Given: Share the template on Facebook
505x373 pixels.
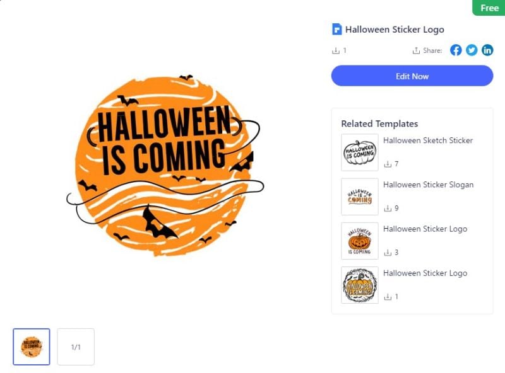Looking at the screenshot, I should 456,50.
